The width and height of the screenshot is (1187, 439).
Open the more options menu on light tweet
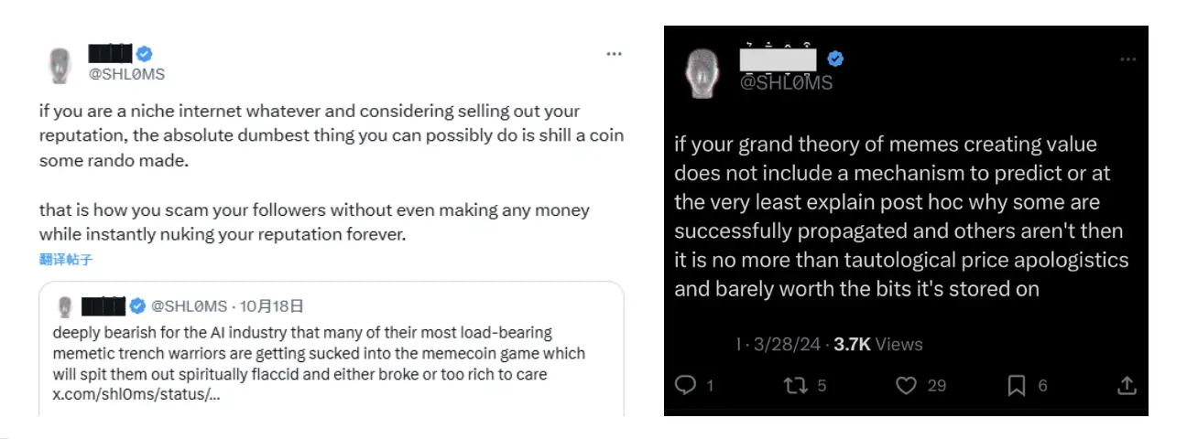tap(614, 55)
